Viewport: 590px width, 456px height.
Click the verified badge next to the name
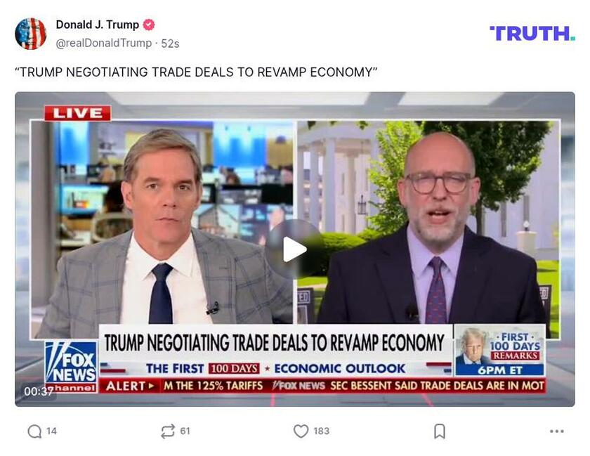click(x=149, y=25)
